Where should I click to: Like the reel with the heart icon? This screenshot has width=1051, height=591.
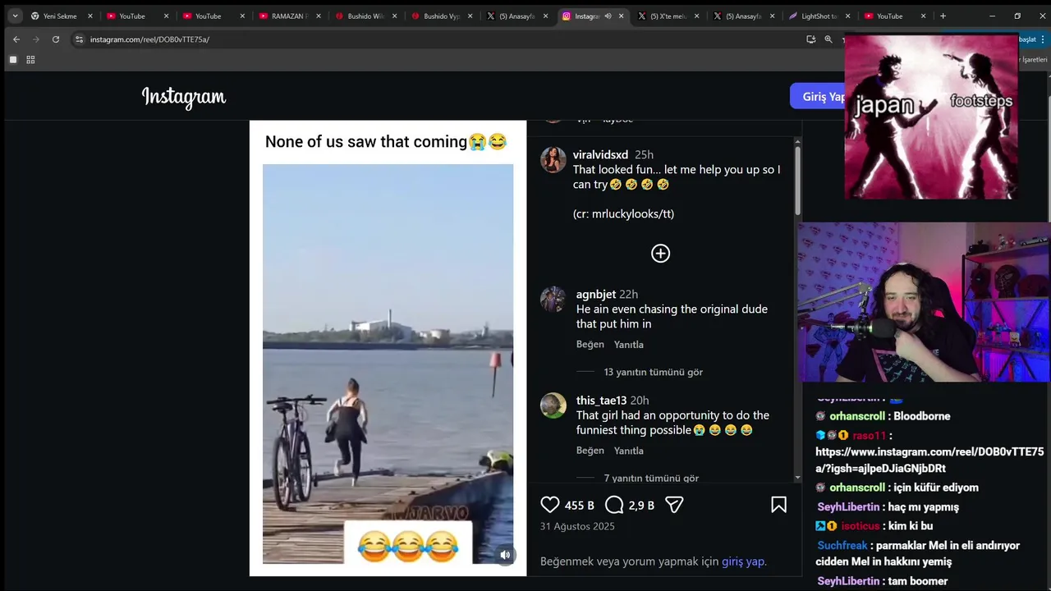coord(550,505)
